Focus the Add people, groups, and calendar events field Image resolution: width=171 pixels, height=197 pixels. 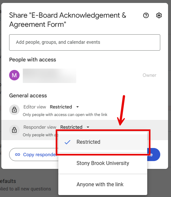pos(85,42)
